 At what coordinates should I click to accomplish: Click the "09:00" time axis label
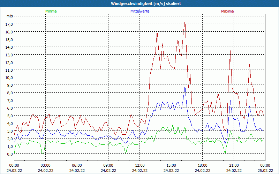click(x=108, y=166)
